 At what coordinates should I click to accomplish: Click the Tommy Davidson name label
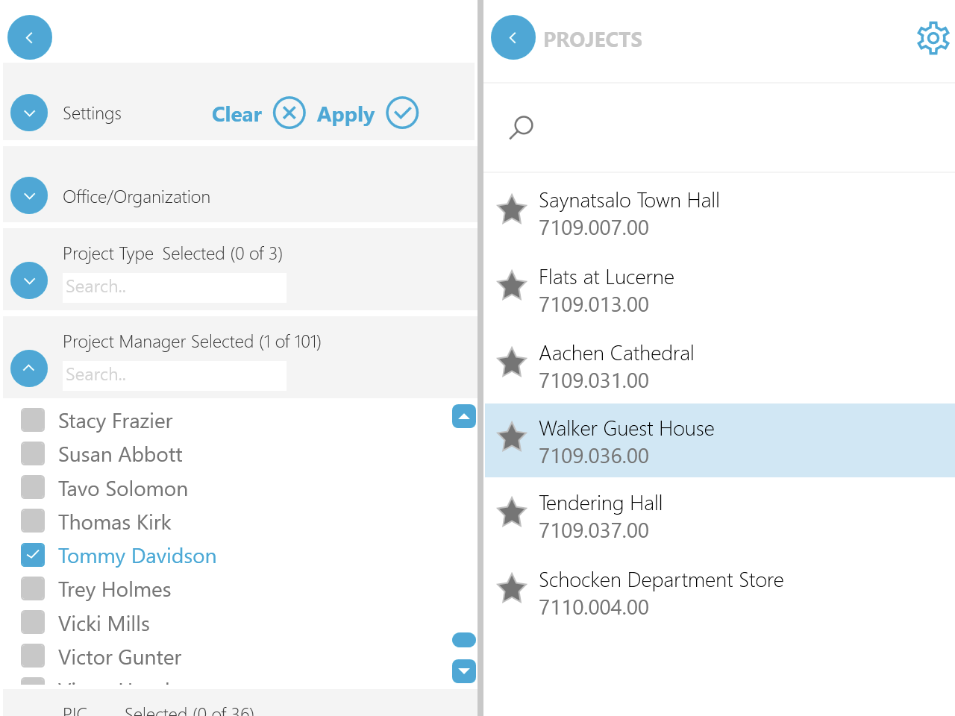137,556
